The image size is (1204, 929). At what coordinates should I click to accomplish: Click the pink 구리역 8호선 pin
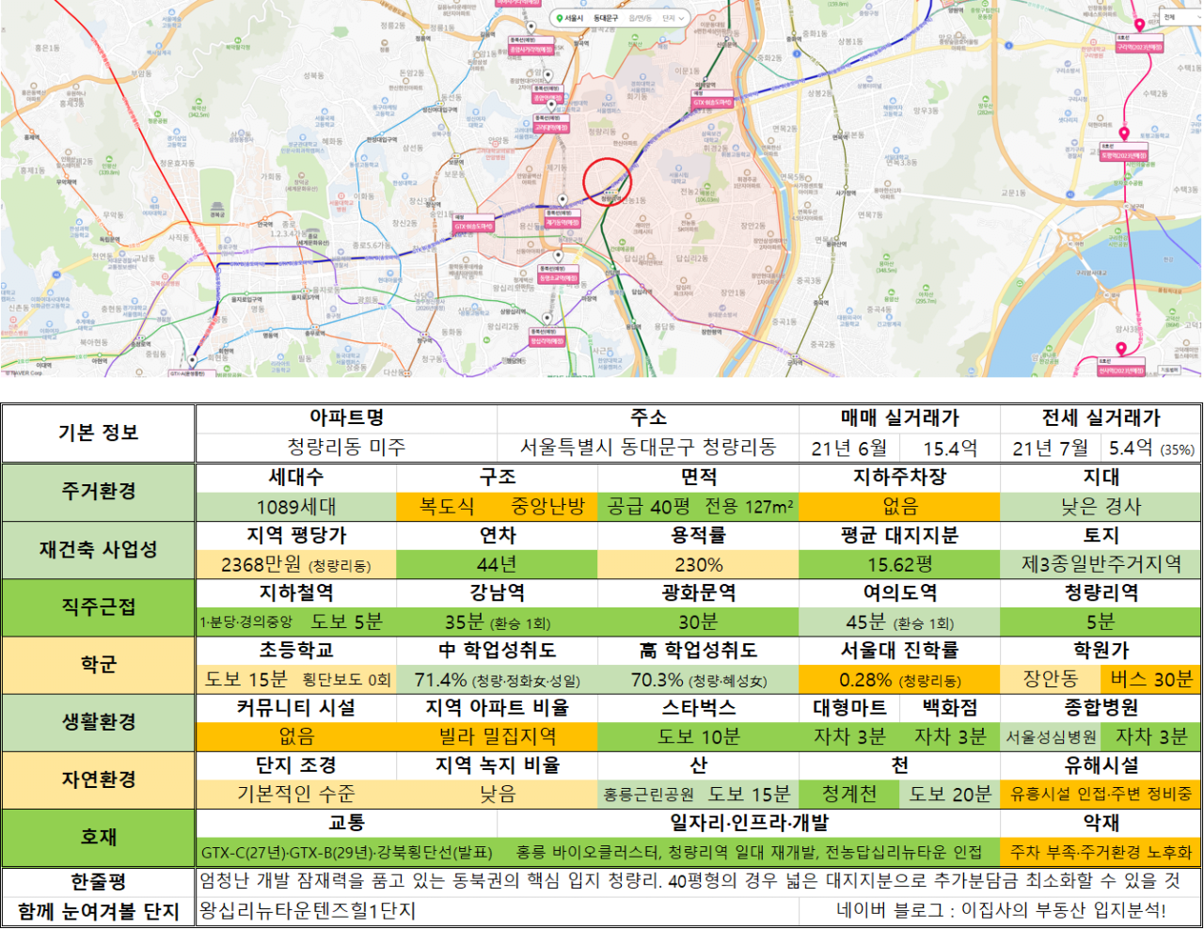[1139, 25]
